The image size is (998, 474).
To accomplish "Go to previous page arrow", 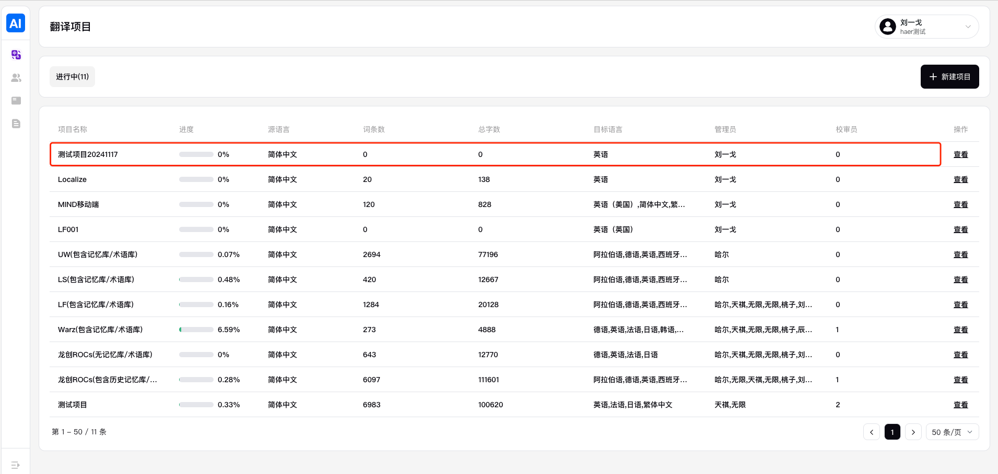I will (x=872, y=432).
